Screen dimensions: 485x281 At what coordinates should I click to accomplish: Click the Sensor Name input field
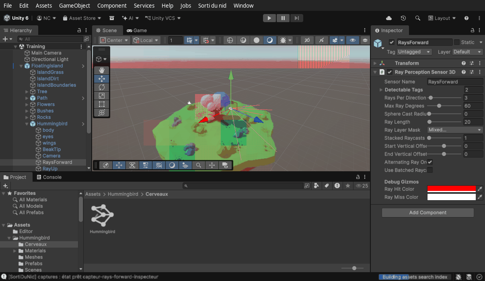pyautogui.click(x=455, y=82)
